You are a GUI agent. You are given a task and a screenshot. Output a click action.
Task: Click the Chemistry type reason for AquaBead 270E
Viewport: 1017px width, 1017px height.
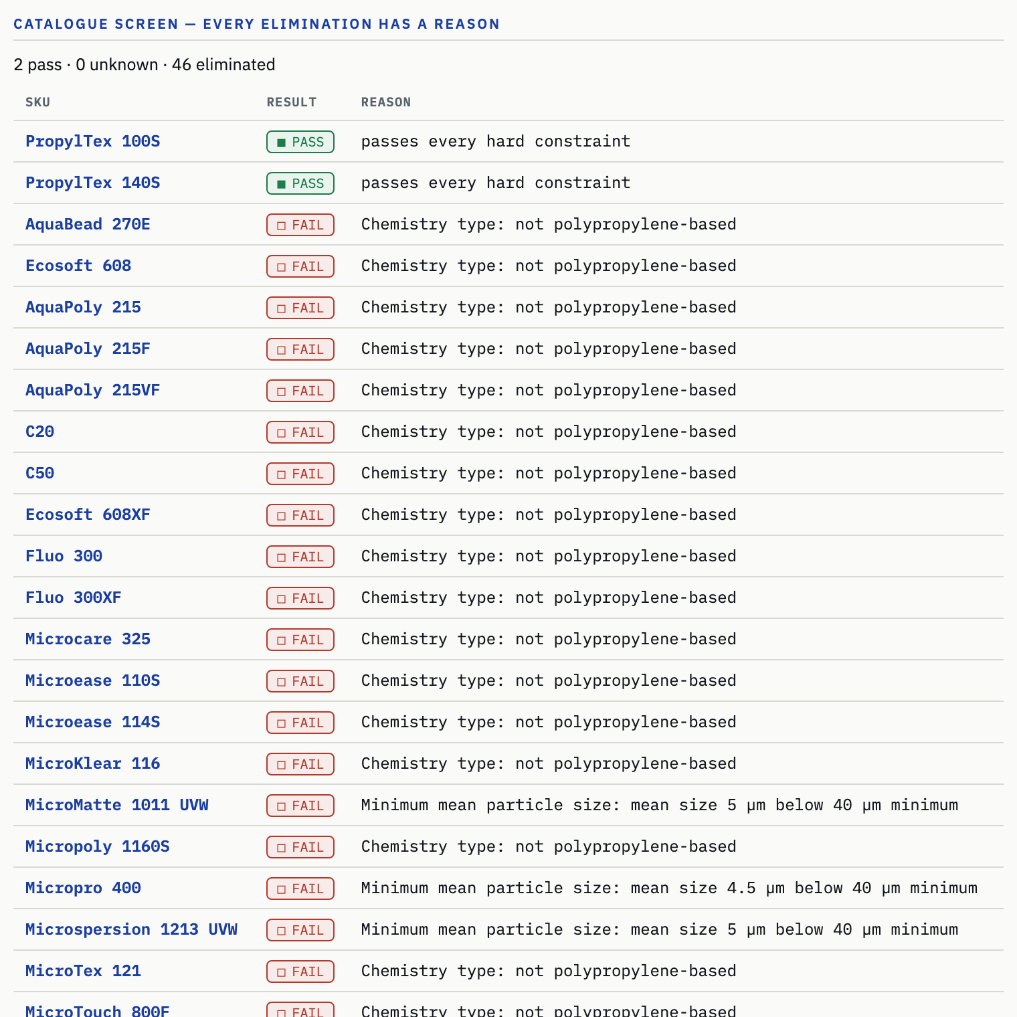[x=549, y=224]
